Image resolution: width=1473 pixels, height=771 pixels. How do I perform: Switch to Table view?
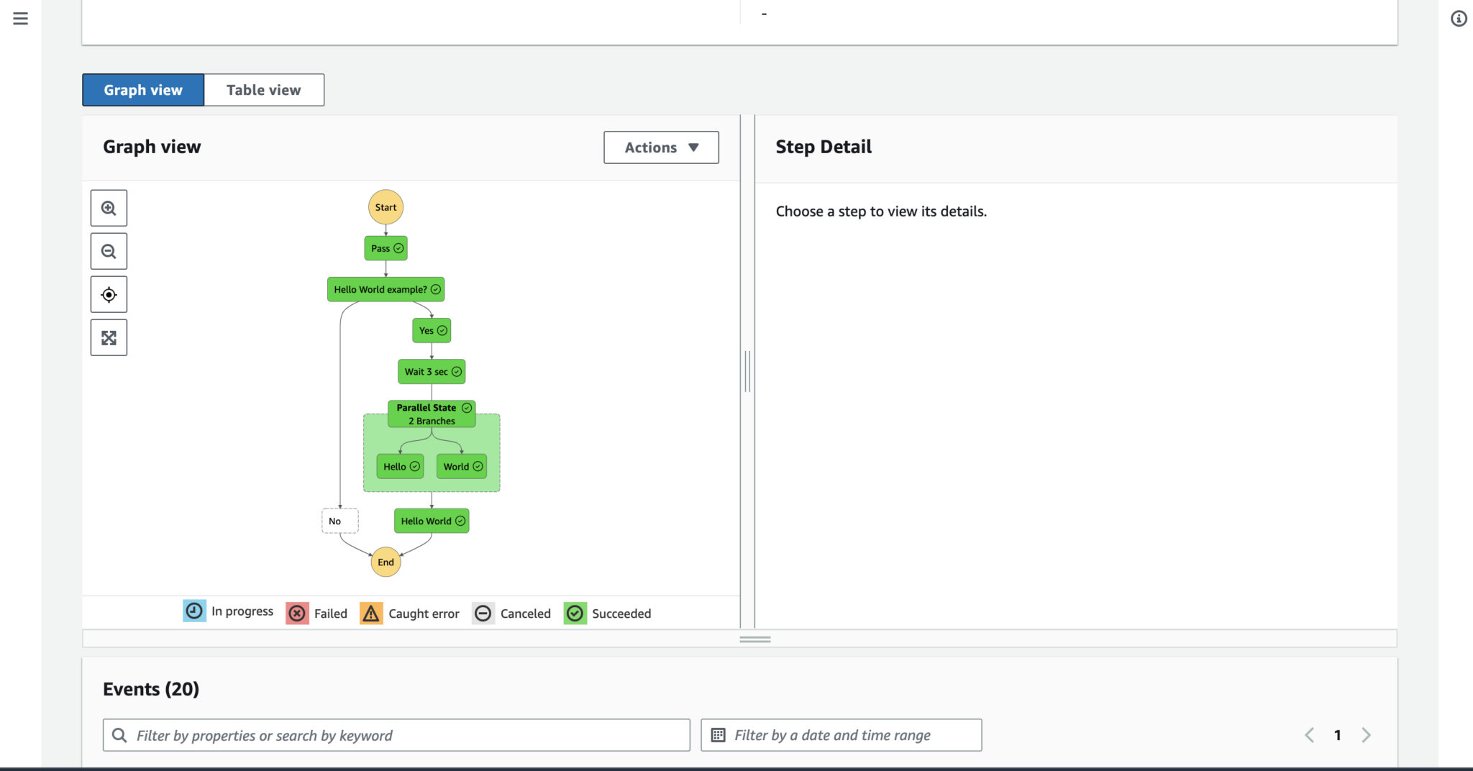tap(263, 89)
